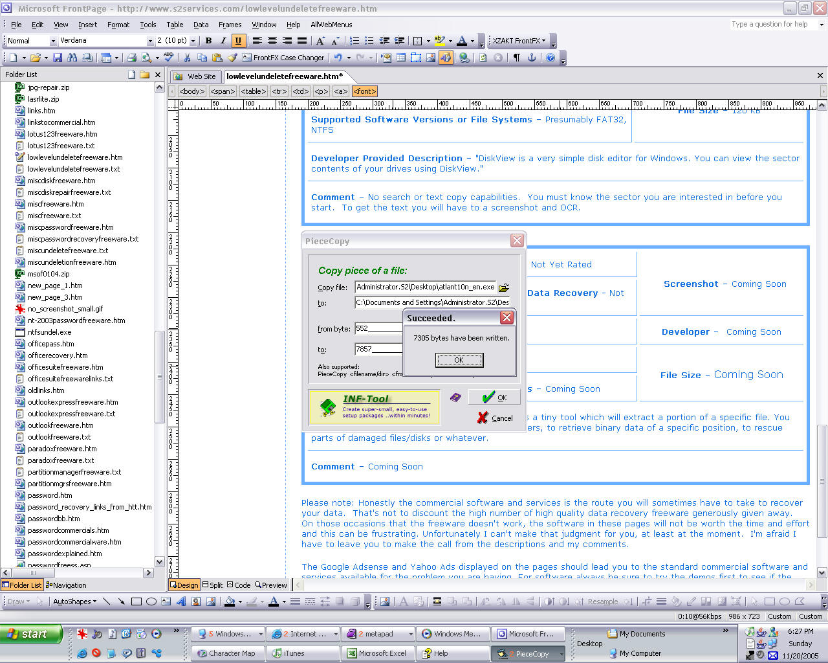Expand the borders dropdown arrow
The width and height of the screenshot is (828, 663).
pyautogui.click(x=428, y=41)
